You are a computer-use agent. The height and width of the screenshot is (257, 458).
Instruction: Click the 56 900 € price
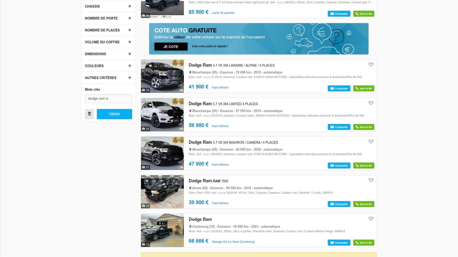(198, 125)
